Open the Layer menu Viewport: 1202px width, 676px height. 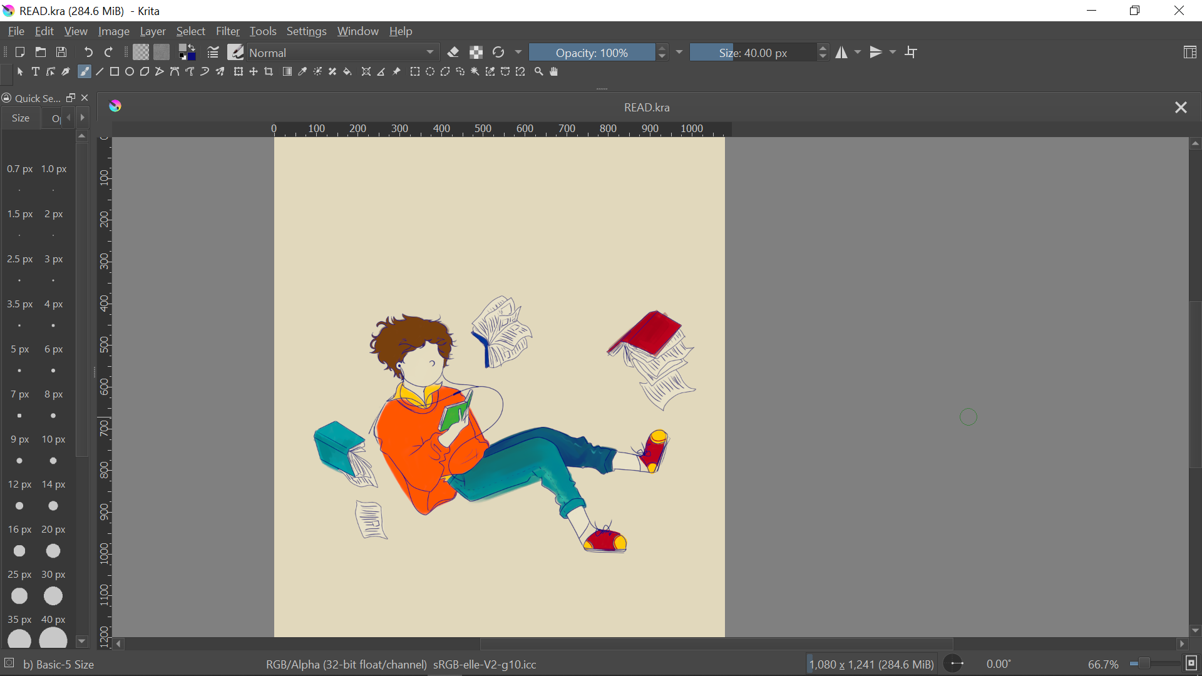(x=152, y=31)
